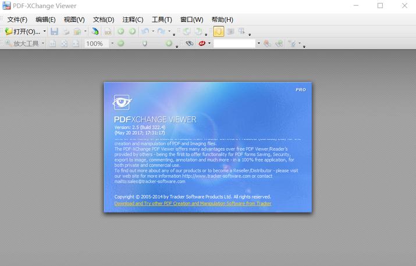The image size is (416, 266).
Task: Click the PRO label on splash screen
Action: point(301,90)
